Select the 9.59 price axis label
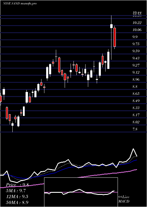This screenshot has width=147, height=207. (136, 51)
